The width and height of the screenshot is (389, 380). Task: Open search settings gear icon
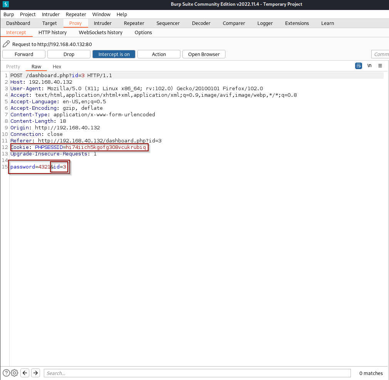(x=14, y=373)
